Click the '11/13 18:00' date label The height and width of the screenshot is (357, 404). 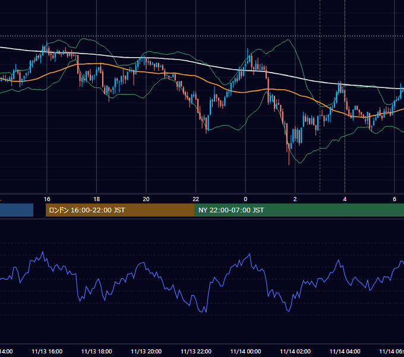[97, 352]
